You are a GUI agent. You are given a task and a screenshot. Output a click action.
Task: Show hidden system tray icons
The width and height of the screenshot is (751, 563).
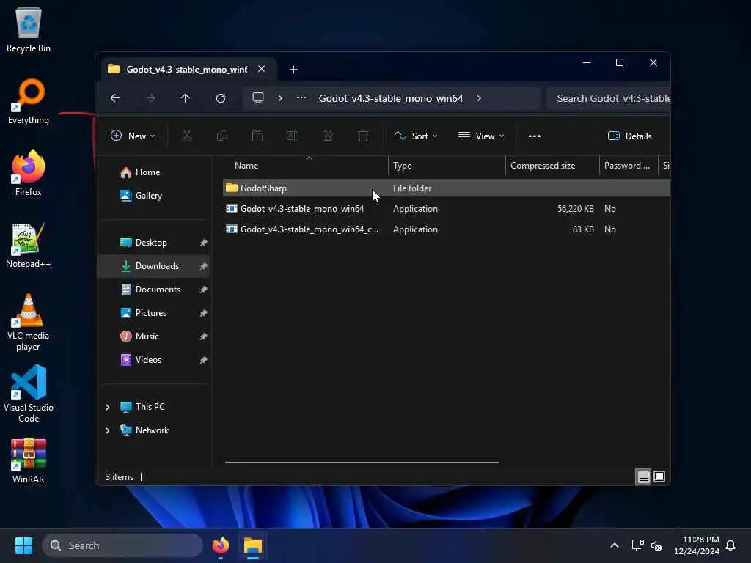click(x=615, y=545)
